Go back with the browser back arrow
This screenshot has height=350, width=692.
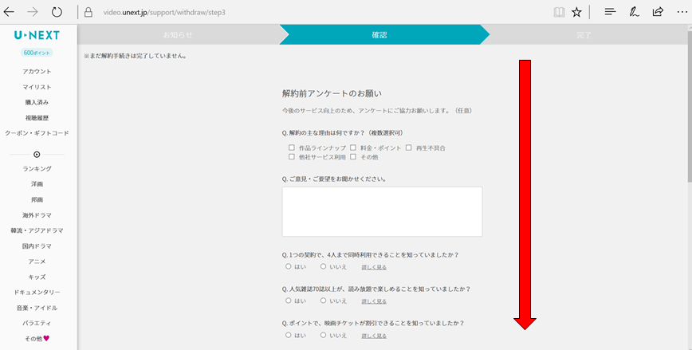coord(9,12)
